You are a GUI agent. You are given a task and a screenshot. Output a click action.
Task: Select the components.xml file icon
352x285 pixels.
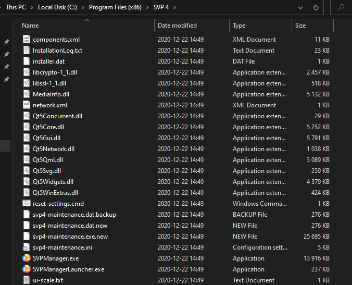coord(27,40)
